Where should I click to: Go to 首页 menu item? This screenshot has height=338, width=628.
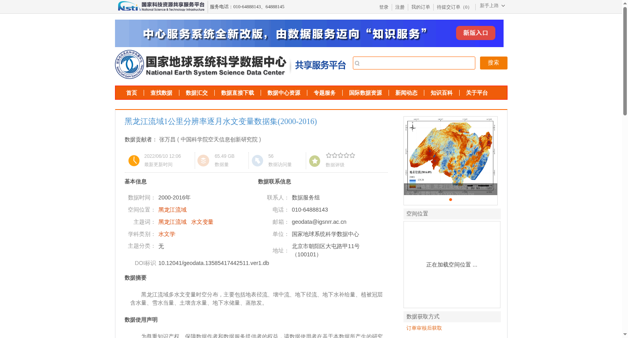click(x=131, y=93)
